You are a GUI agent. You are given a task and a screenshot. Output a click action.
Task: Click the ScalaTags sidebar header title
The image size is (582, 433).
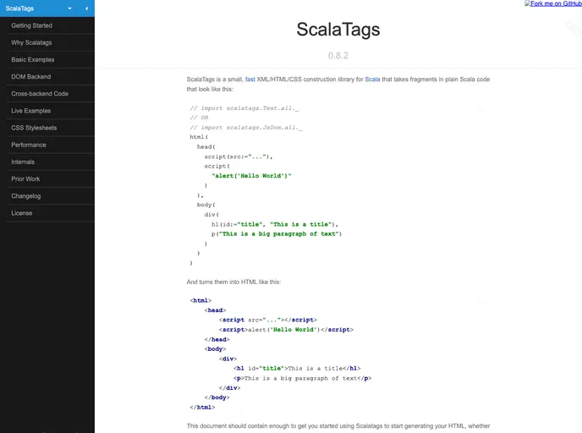click(19, 8)
